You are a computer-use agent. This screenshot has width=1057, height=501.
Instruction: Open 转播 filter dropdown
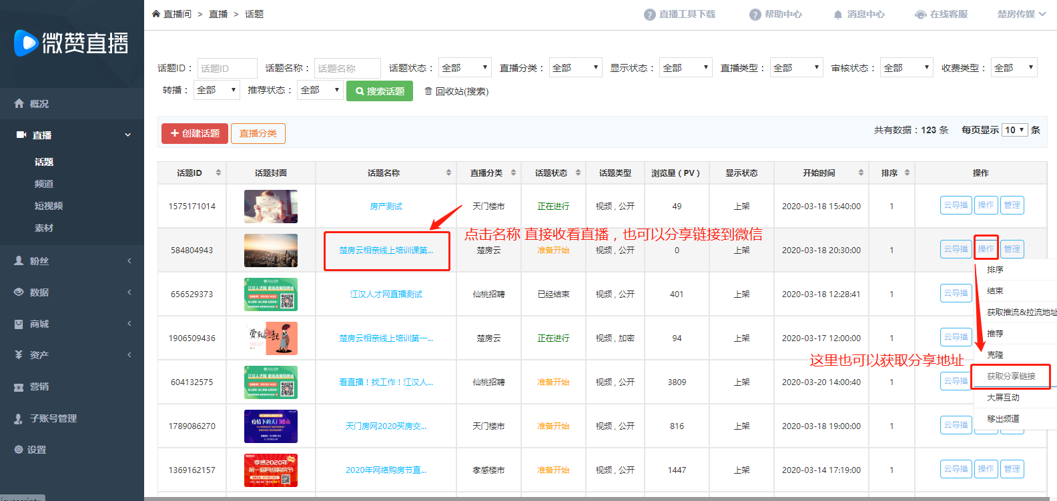coord(217,90)
